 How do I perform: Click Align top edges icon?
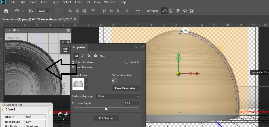[104, 11]
